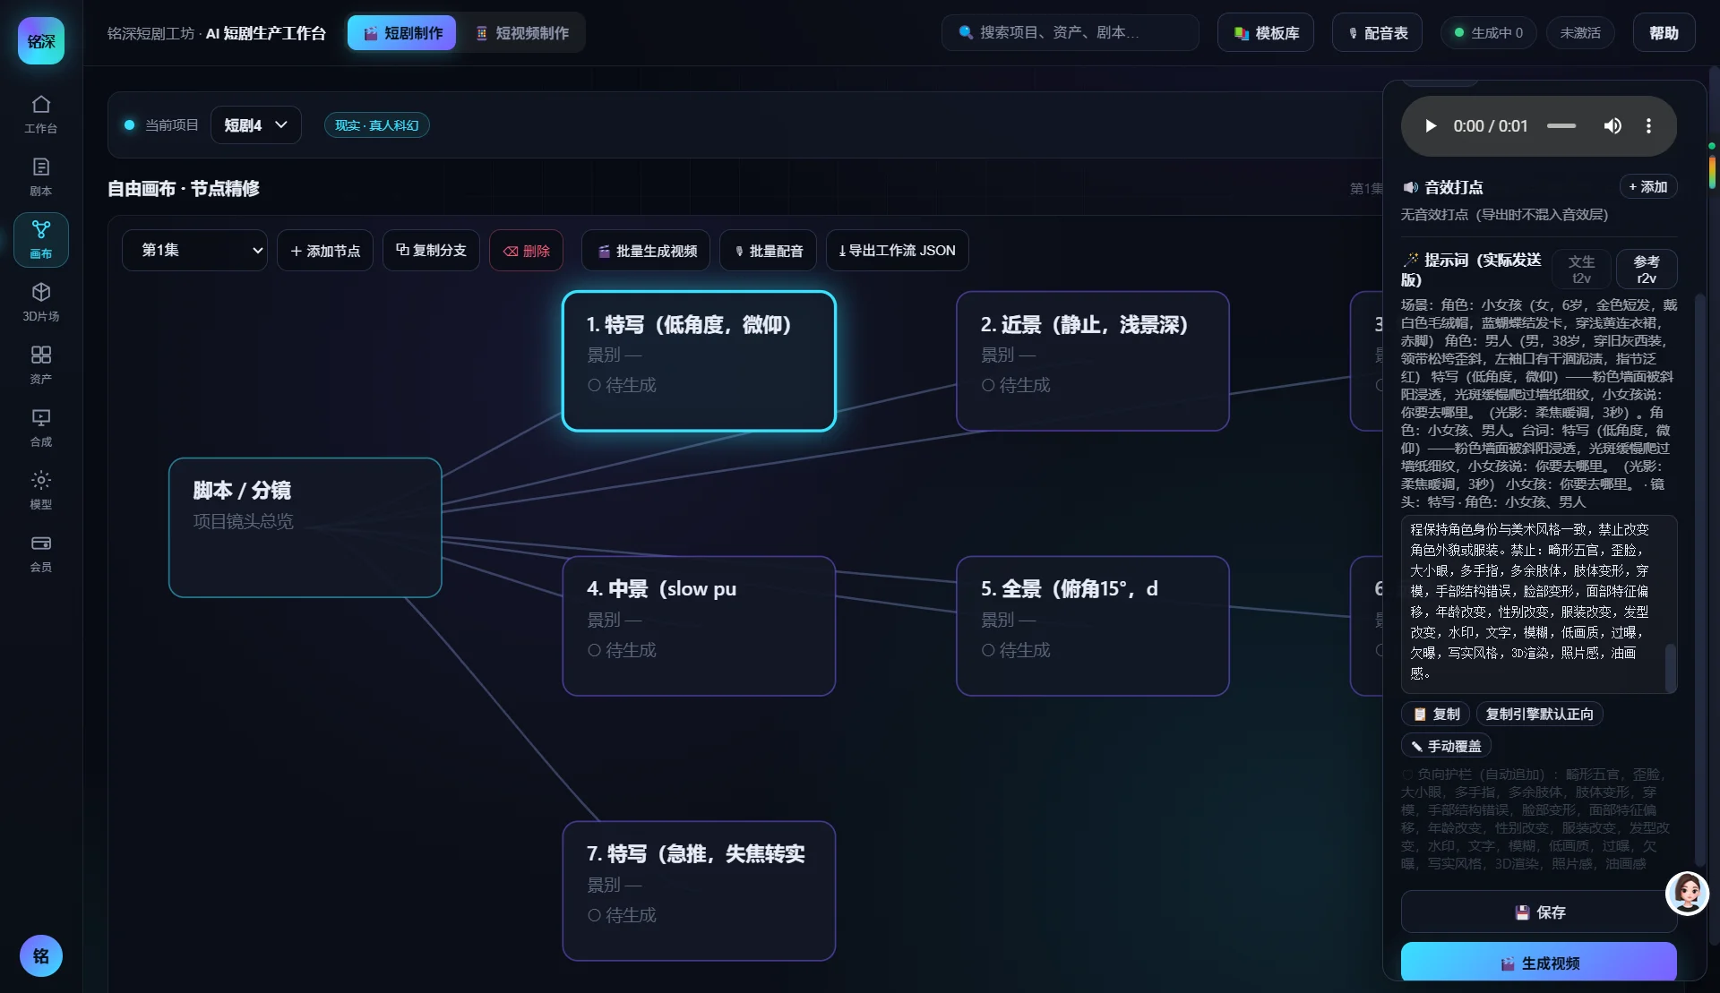Switch to the 短剧制作 tab
The image size is (1720, 993).
tap(402, 33)
